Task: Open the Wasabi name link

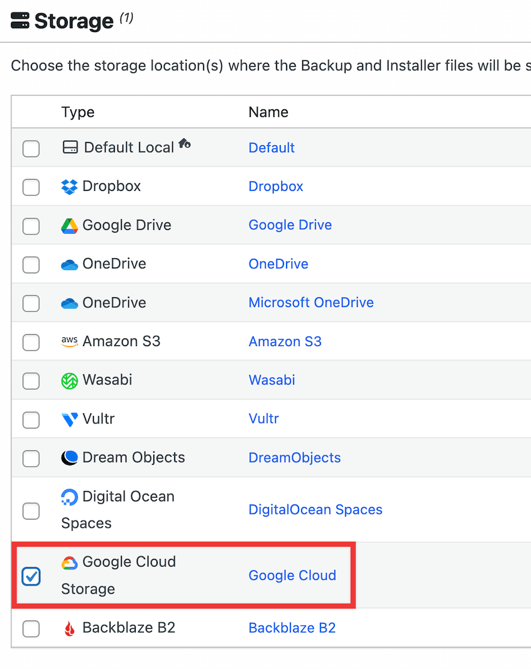Action: (x=272, y=380)
